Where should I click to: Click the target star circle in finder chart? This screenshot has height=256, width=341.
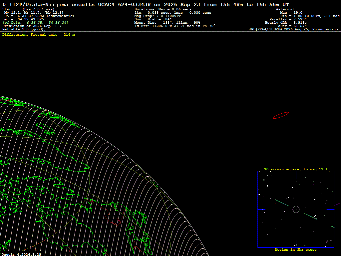(296, 209)
